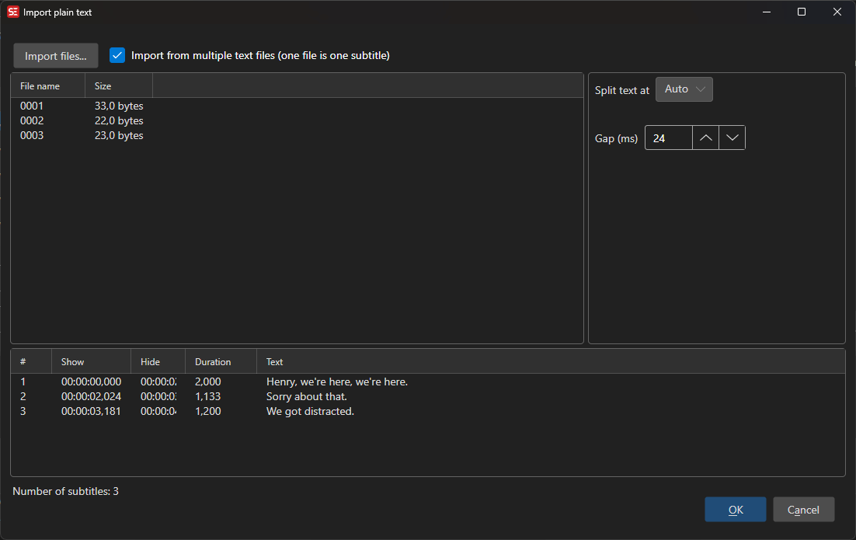Click the 'Show' column header
The image size is (856, 540).
(x=72, y=361)
